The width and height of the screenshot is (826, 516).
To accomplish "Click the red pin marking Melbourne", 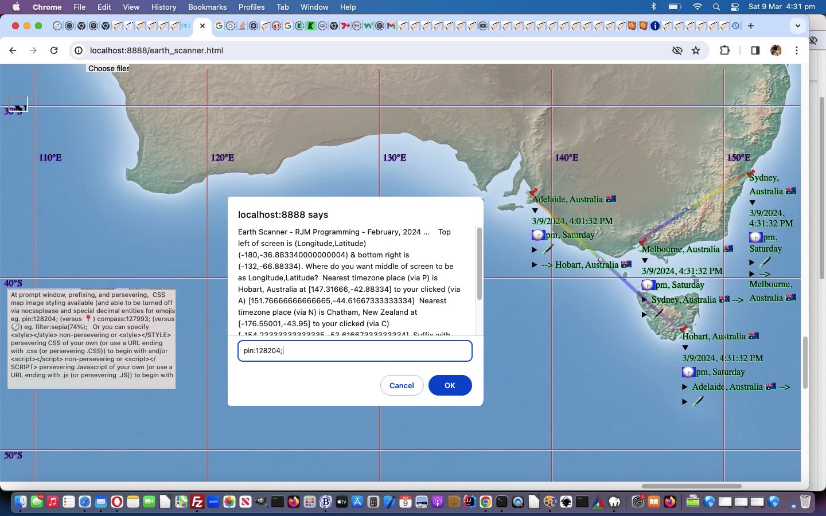I will coord(643,242).
